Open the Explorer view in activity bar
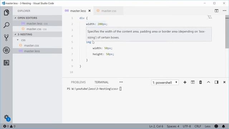Viewport: 229px width, 129px height. pos(6,13)
